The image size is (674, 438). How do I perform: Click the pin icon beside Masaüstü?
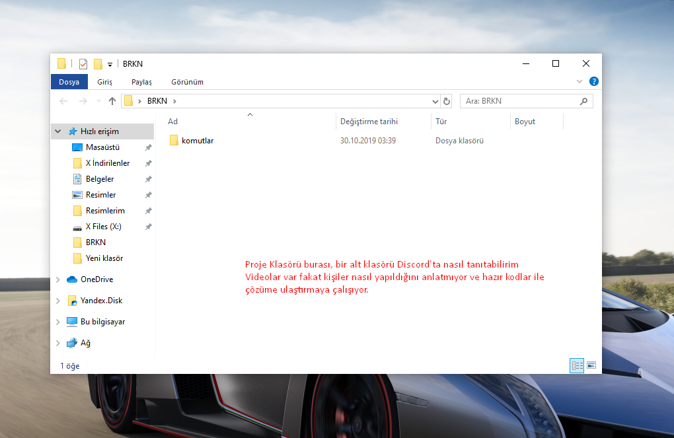point(148,147)
